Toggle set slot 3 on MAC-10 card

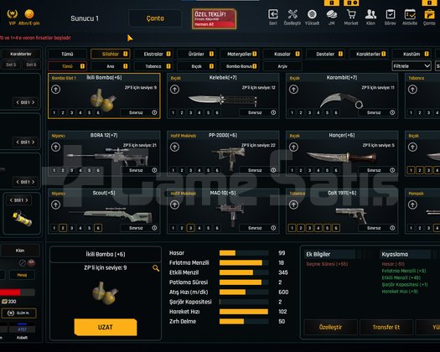190,228
